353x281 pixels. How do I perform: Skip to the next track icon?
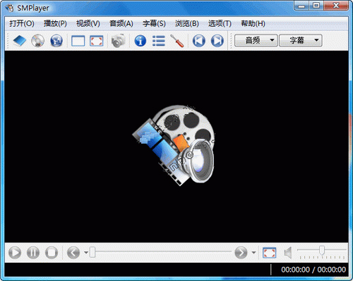tap(217, 41)
